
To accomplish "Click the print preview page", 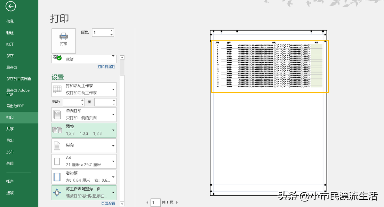I will point(268,113).
